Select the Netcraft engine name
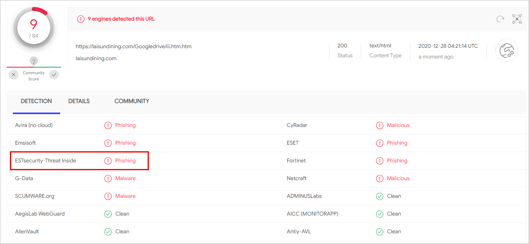Screen dimensions: 529x244 [x=297, y=178]
